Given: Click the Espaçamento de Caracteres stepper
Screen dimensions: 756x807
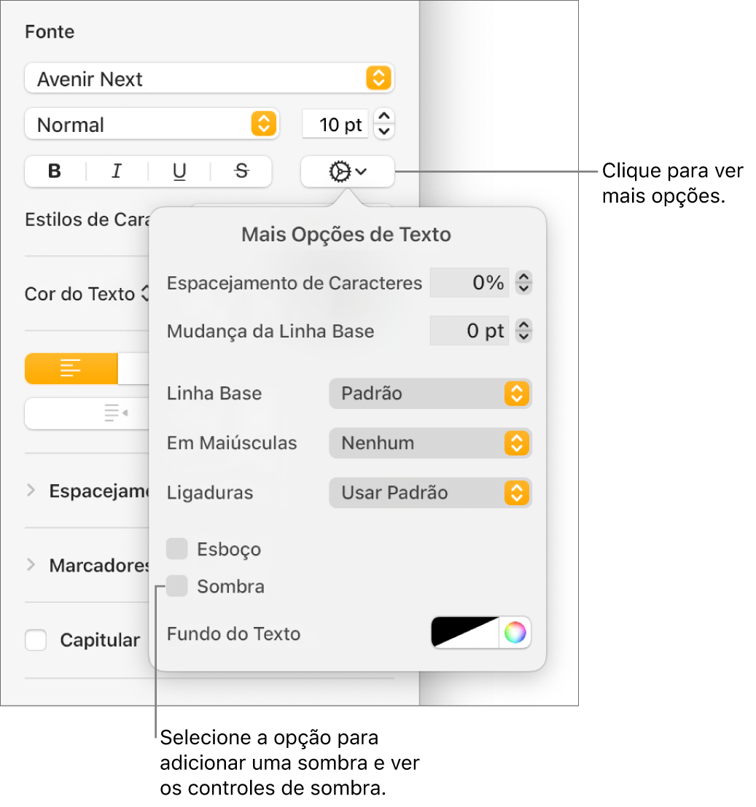Looking at the screenshot, I should point(523,283).
